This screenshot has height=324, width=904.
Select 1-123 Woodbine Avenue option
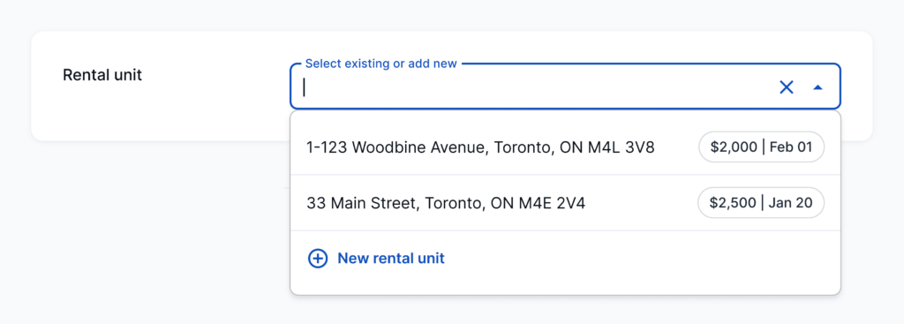[x=565, y=147]
